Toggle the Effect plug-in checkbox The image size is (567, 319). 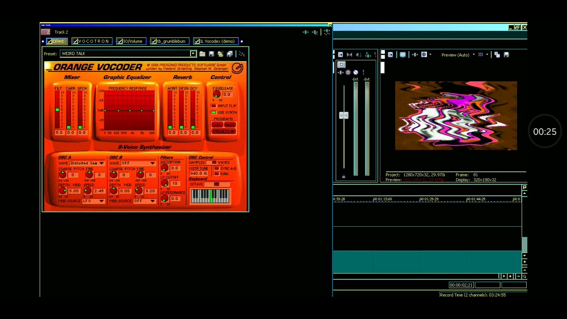point(50,41)
